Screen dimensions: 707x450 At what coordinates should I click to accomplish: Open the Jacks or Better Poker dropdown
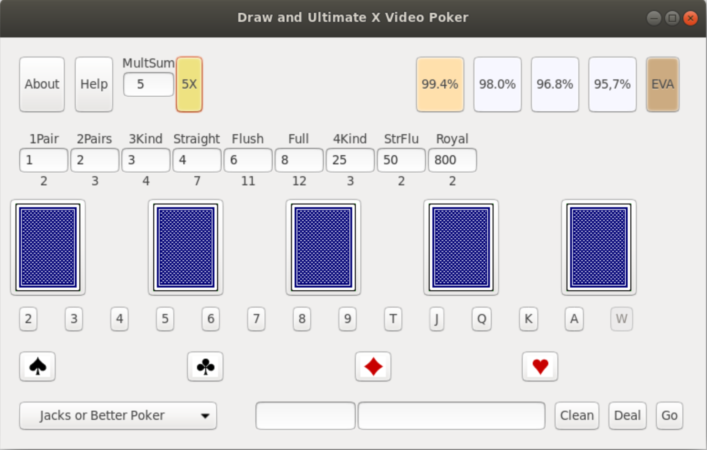point(118,416)
